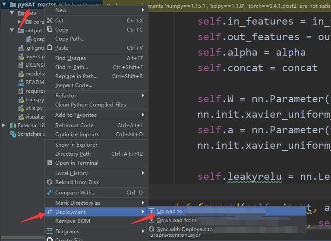Collapse the pyGAT-master project root
The width and height of the screenshot is (331, 241).
coord(4,5)
